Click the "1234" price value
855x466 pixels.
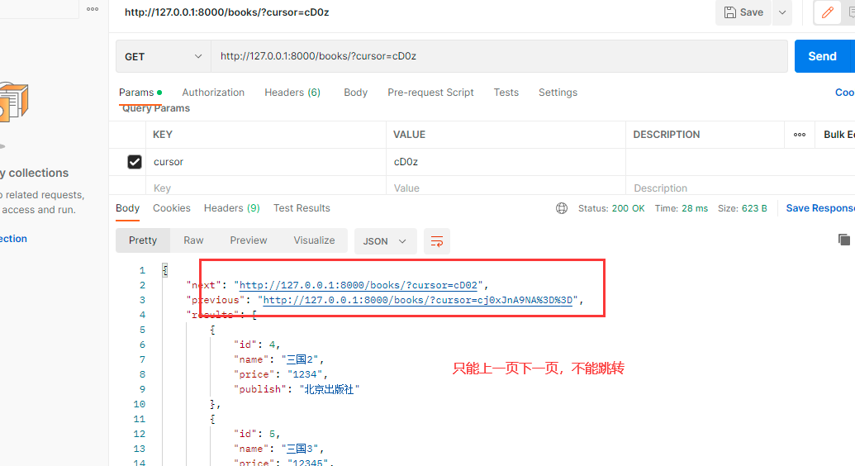coord(305,374)
